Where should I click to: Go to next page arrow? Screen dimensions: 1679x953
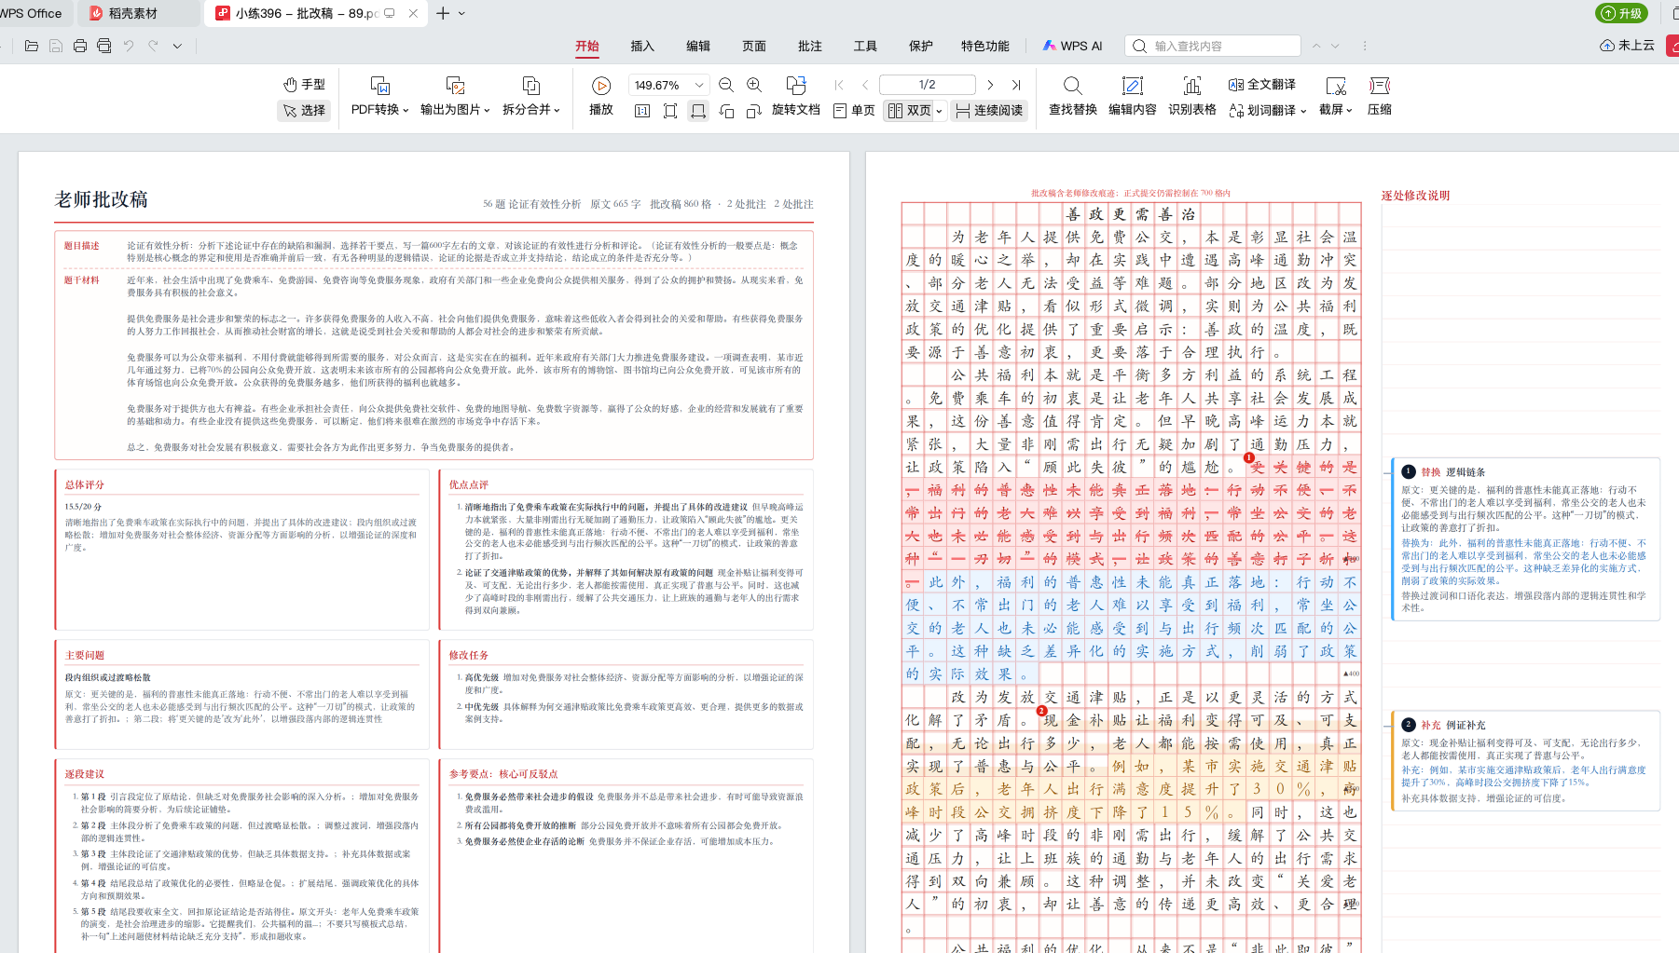click(990, 85)
